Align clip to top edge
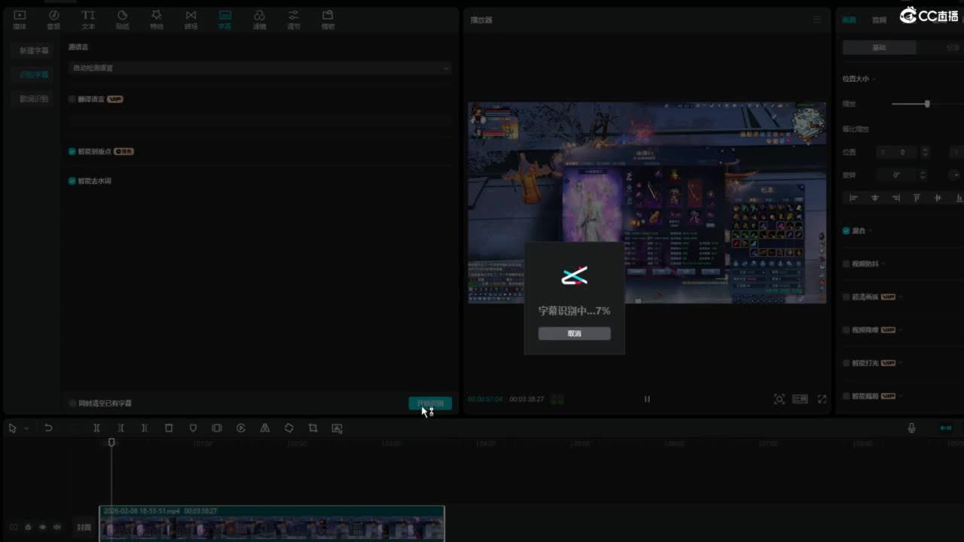964x542 pixels. pyautogui.click(x=917, y=198)
